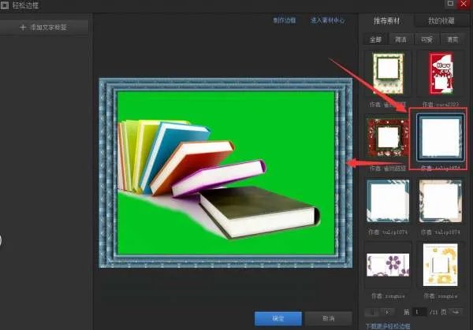Click the jump-to-page arrow button
473x330 pixels.
[456, 312]
